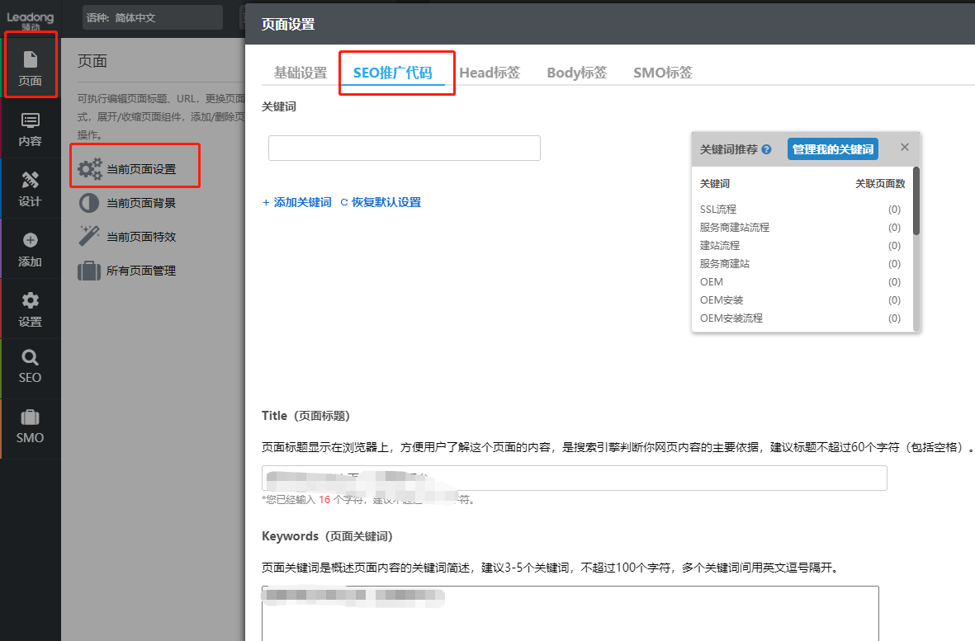This screenshot has height=641, width=975.
Task: Click the 添加关键词 link
Action: [x=297, y=202]
